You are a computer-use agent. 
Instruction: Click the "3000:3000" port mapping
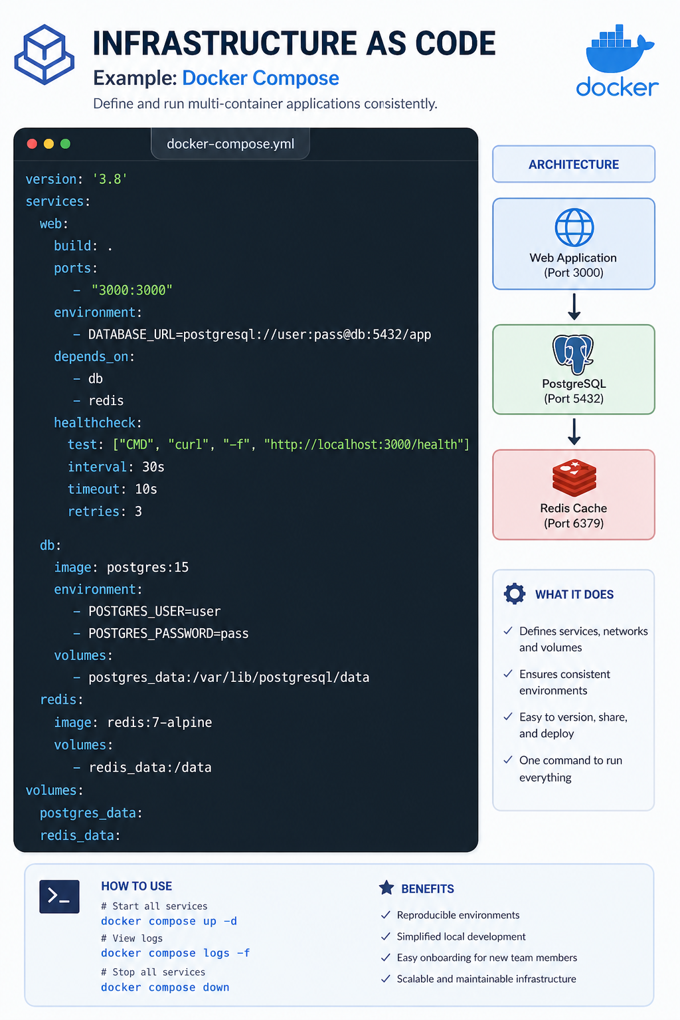[132, 290]
